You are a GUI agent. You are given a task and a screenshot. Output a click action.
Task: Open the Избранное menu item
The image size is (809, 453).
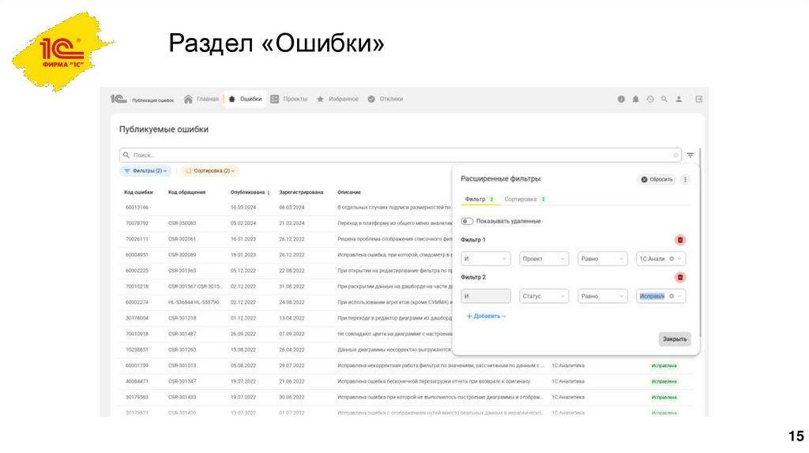click(337, 99)
